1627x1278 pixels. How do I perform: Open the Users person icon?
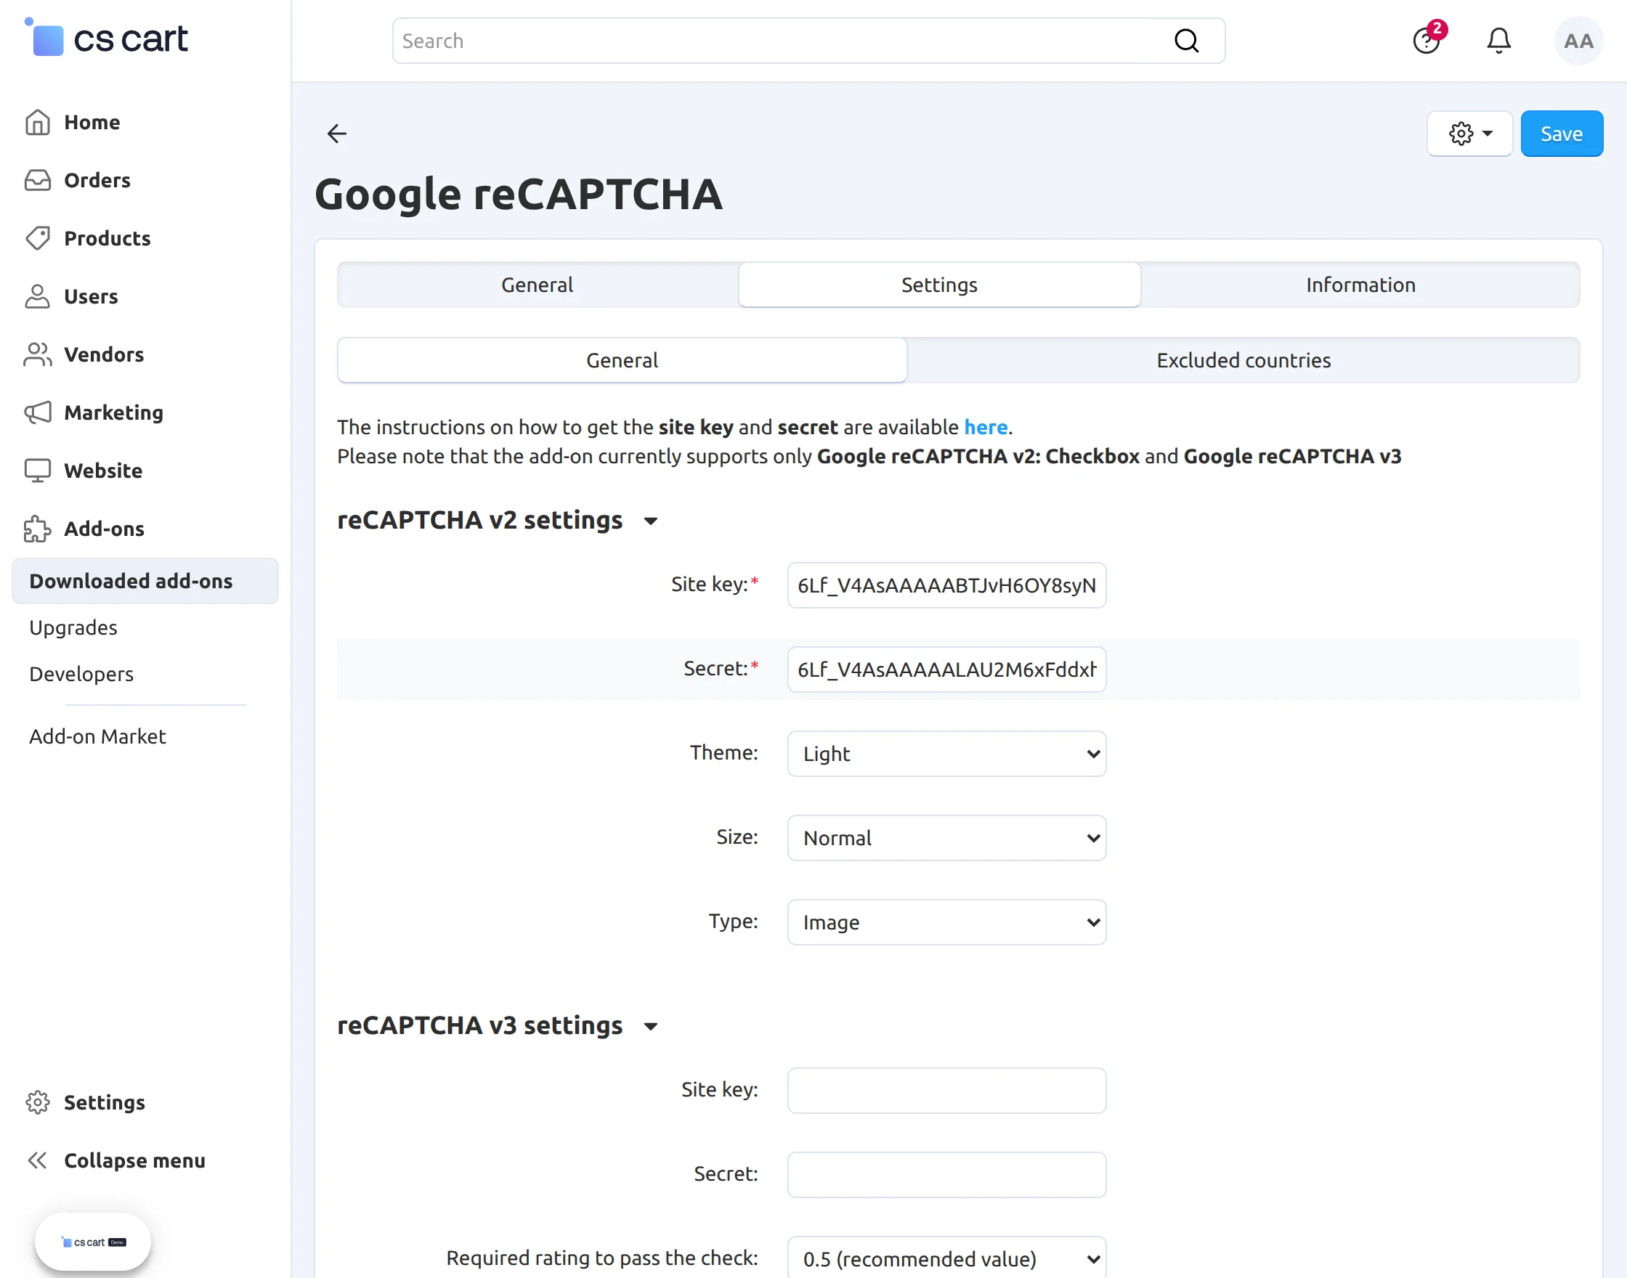pyautogui.click(x=38, y=296)
